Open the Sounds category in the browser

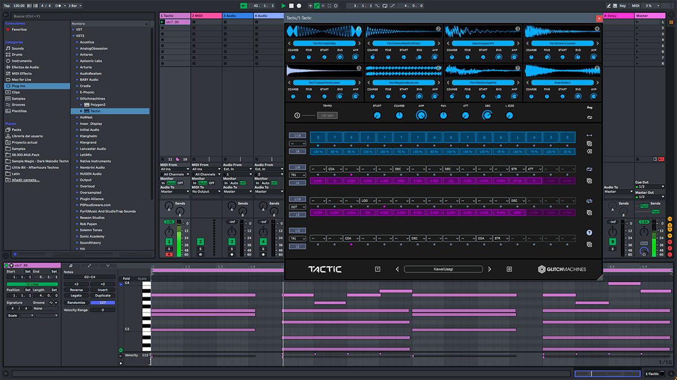point(17,48)
